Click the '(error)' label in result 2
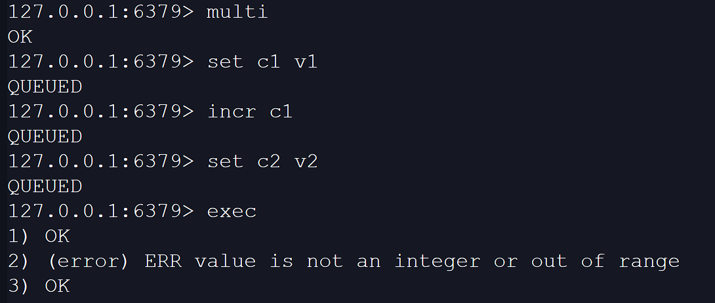 click(89, 261)
